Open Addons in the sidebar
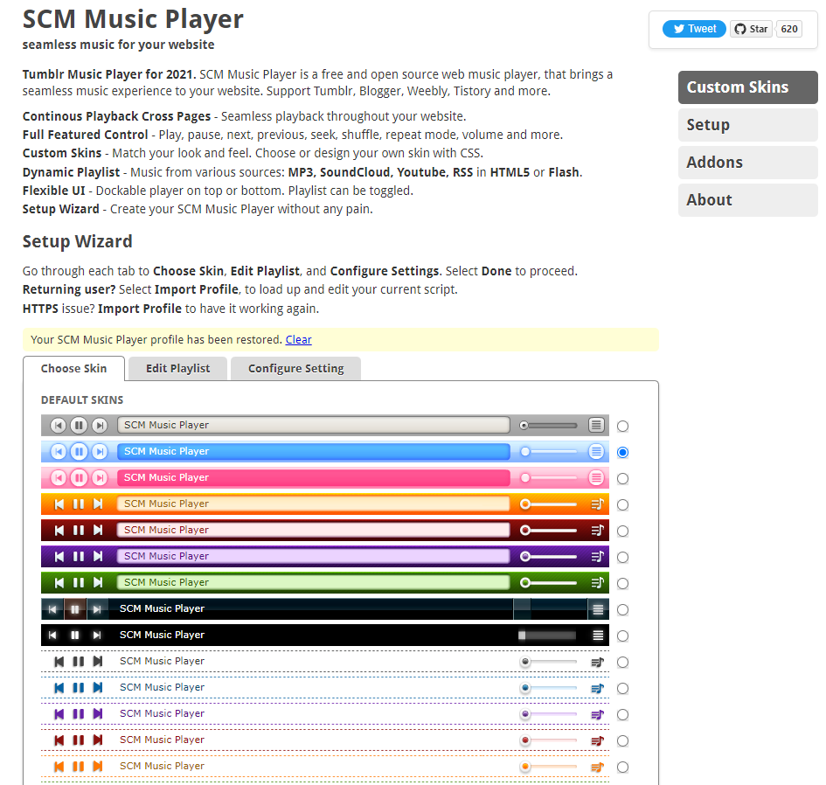Viewport: 826px width, 785px height. click(x=748, y=163)
